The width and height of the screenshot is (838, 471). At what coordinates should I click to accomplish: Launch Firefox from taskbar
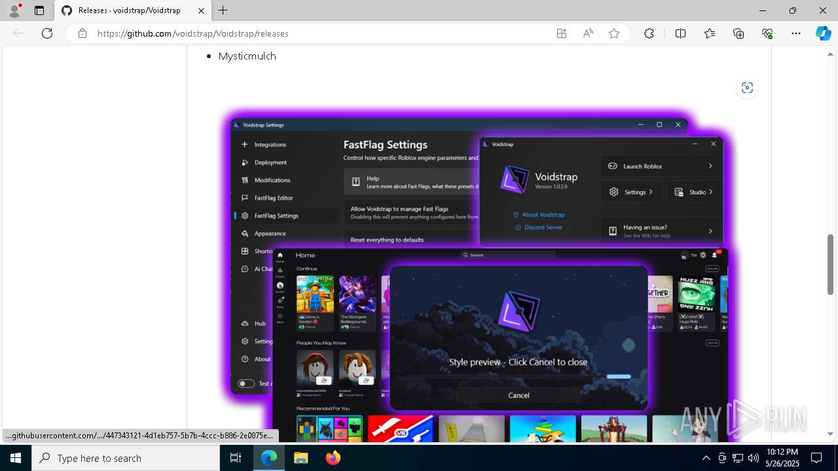tap(333, 458)
